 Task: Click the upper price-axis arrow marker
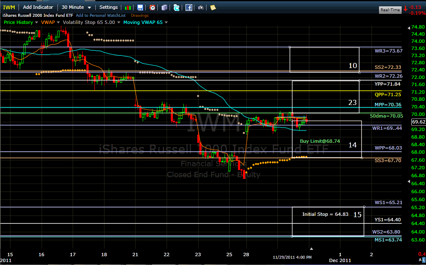coord(409,28)
